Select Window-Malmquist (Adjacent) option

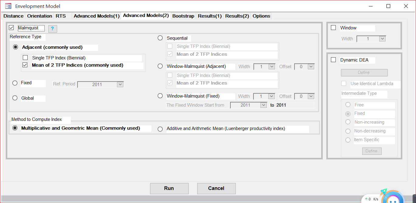[160, 66]
